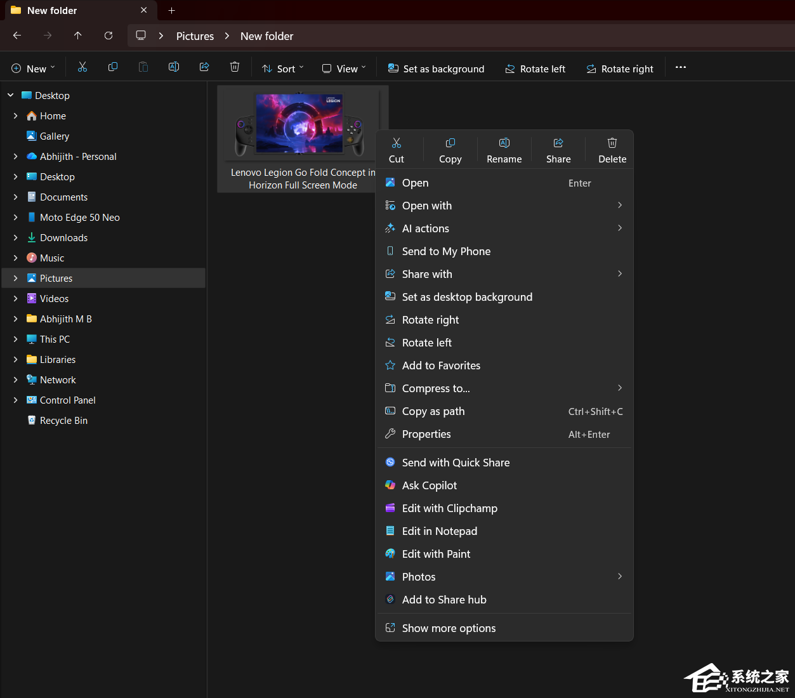Click the Rename icon in toolbar
Screen dimensions: 795x698
[x=174, y=67]
